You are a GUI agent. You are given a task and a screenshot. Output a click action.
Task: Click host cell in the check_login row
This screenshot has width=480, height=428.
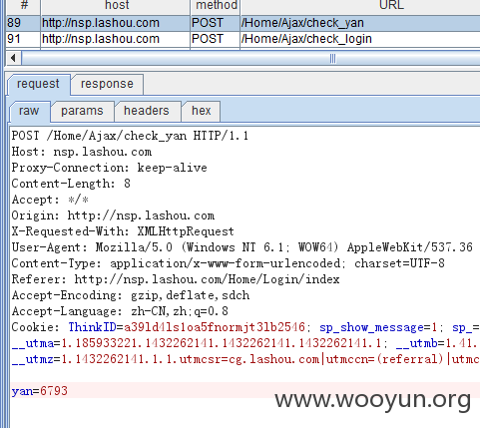click(116, 39)
